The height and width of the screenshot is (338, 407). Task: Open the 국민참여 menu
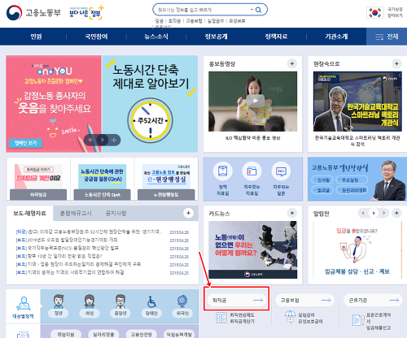tap(96, 37)
